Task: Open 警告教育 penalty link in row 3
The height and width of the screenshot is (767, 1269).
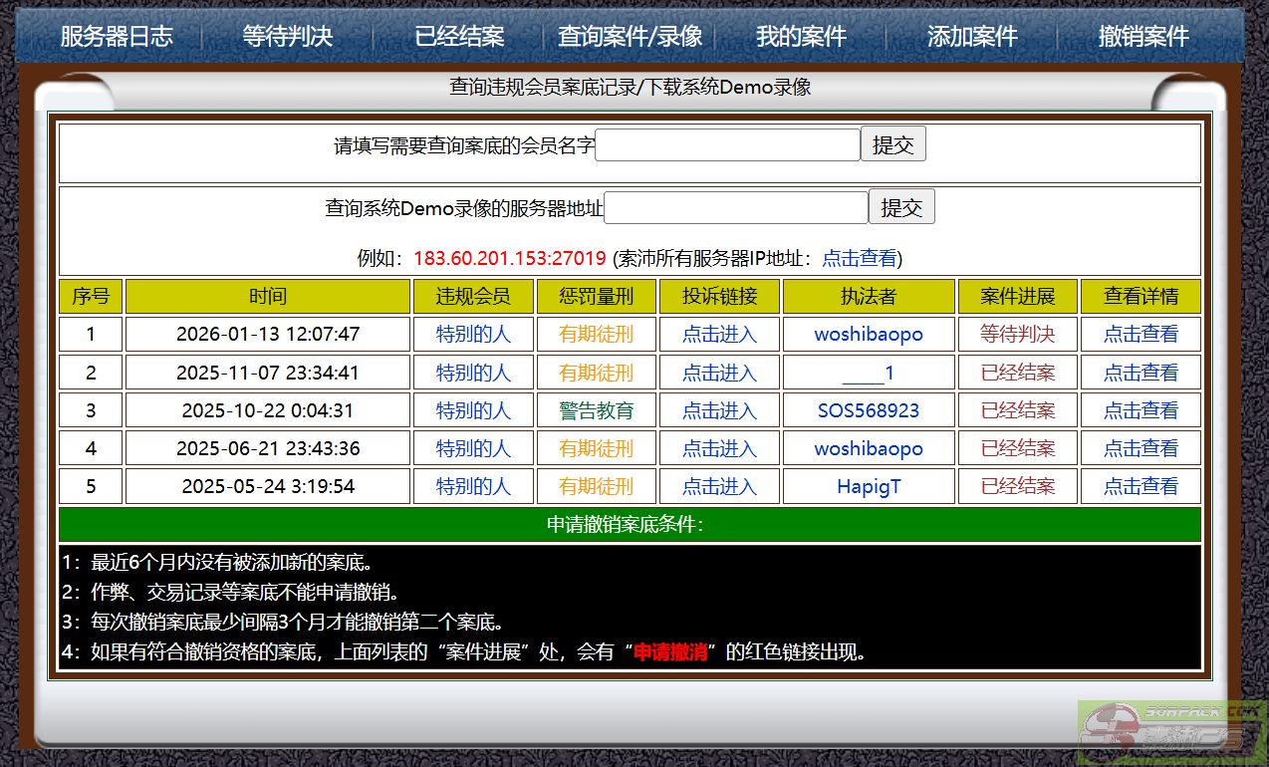Action: tap(596, 410)
